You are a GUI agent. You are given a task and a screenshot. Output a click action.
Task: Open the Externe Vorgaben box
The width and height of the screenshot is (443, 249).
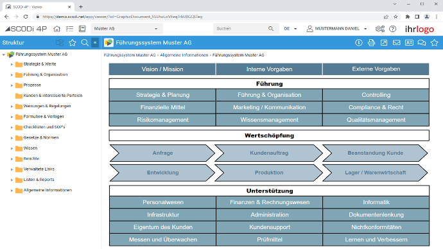click(376, 69)
